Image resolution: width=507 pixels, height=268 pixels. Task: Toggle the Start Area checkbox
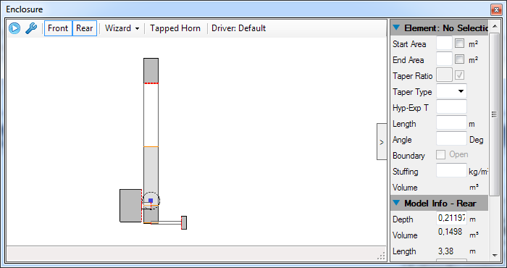(x=459, y=43)
